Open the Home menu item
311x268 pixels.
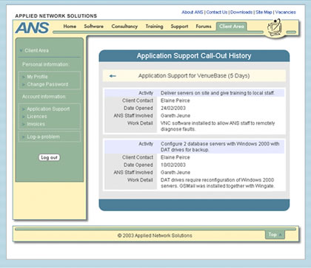(70, 26)
